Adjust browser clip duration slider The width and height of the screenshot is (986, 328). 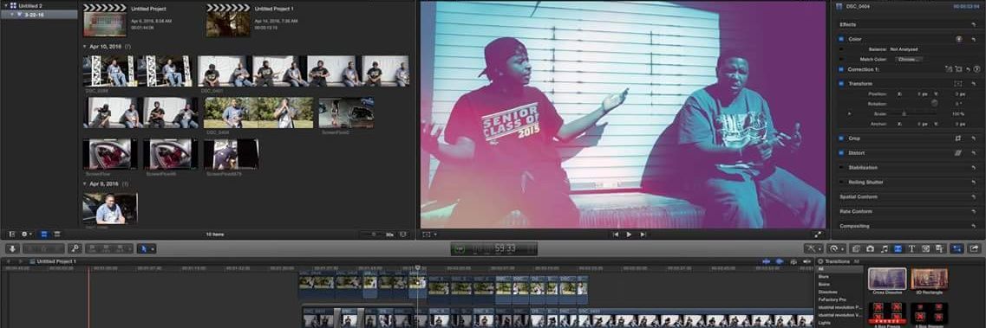(x=374, y=235)
